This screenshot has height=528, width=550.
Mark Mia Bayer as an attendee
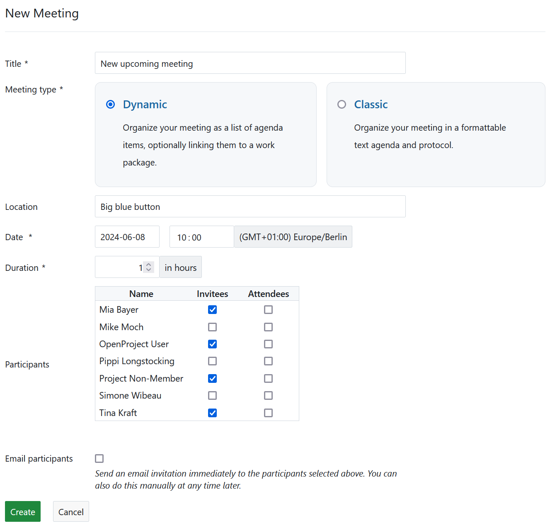(268, 310)
